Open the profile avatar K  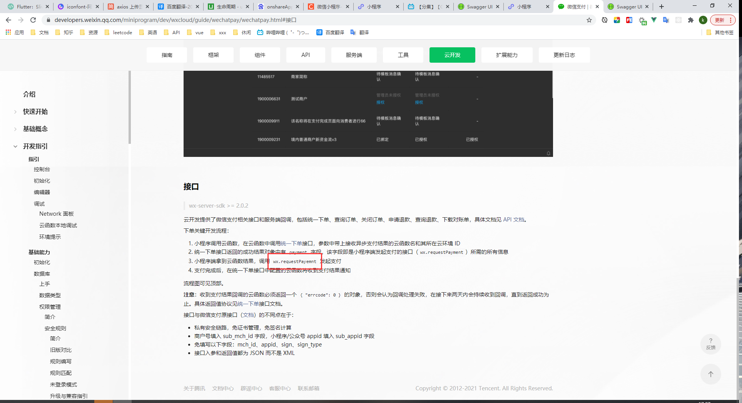pyautogui.click(x=703, y=20)
